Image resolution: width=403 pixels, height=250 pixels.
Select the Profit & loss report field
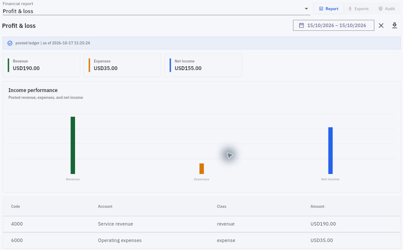(156, 9)
